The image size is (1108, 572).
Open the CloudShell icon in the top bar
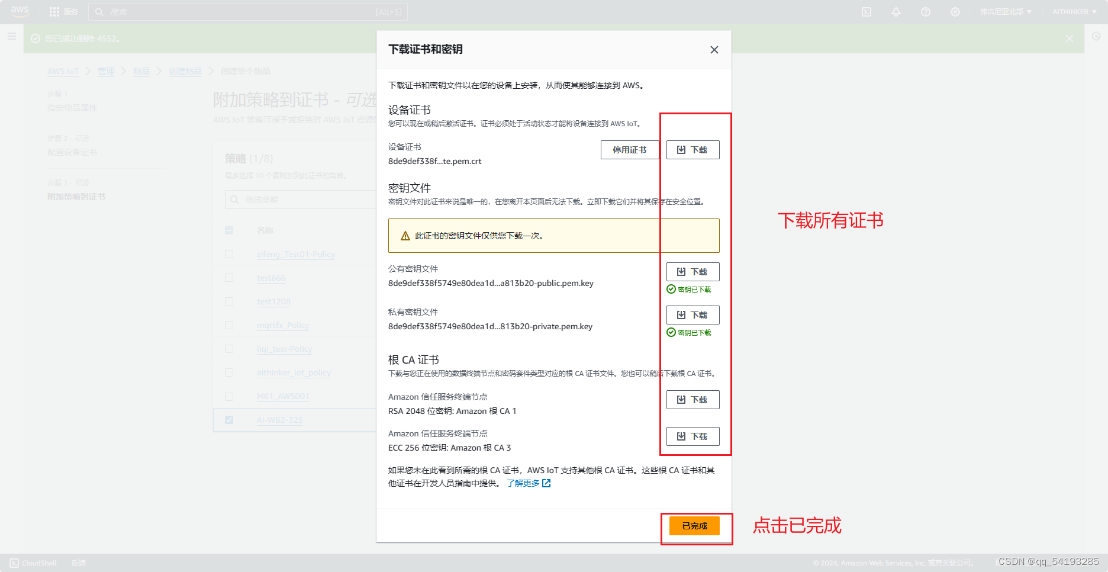(x=867, y=12)
